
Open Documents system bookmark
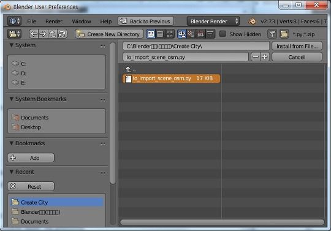[x=56, y=118]
